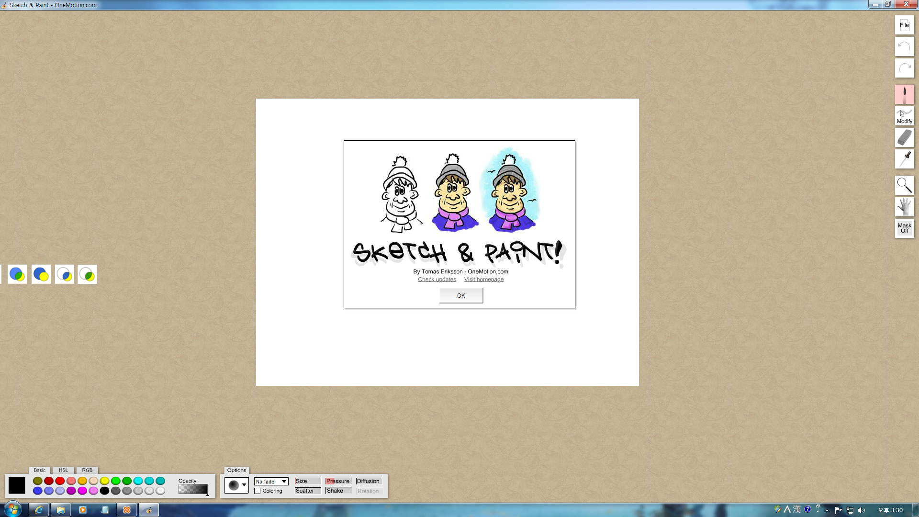Image resolution: width=919 pixels, height=517 pixels.
Task: Click the volume speaker tray icon
Action: click(862, 510)
